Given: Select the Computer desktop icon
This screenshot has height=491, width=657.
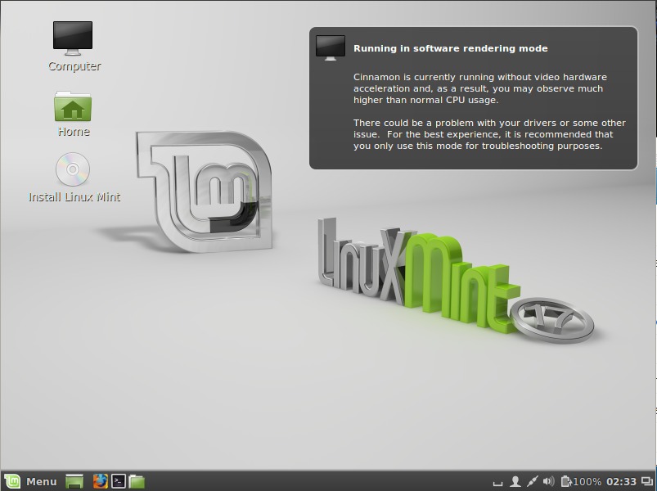Looking at the screenshot, I should pyautogui.click(x=74, y=46).
